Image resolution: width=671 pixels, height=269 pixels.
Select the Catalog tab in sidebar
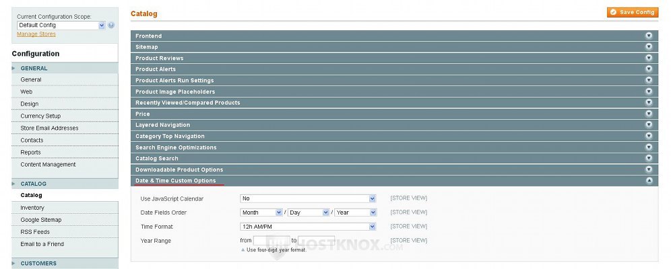65,195
